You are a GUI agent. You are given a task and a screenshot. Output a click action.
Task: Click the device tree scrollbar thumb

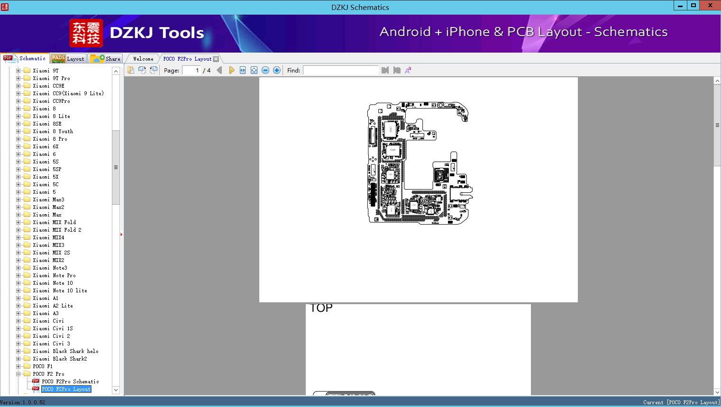pos(116,167)
